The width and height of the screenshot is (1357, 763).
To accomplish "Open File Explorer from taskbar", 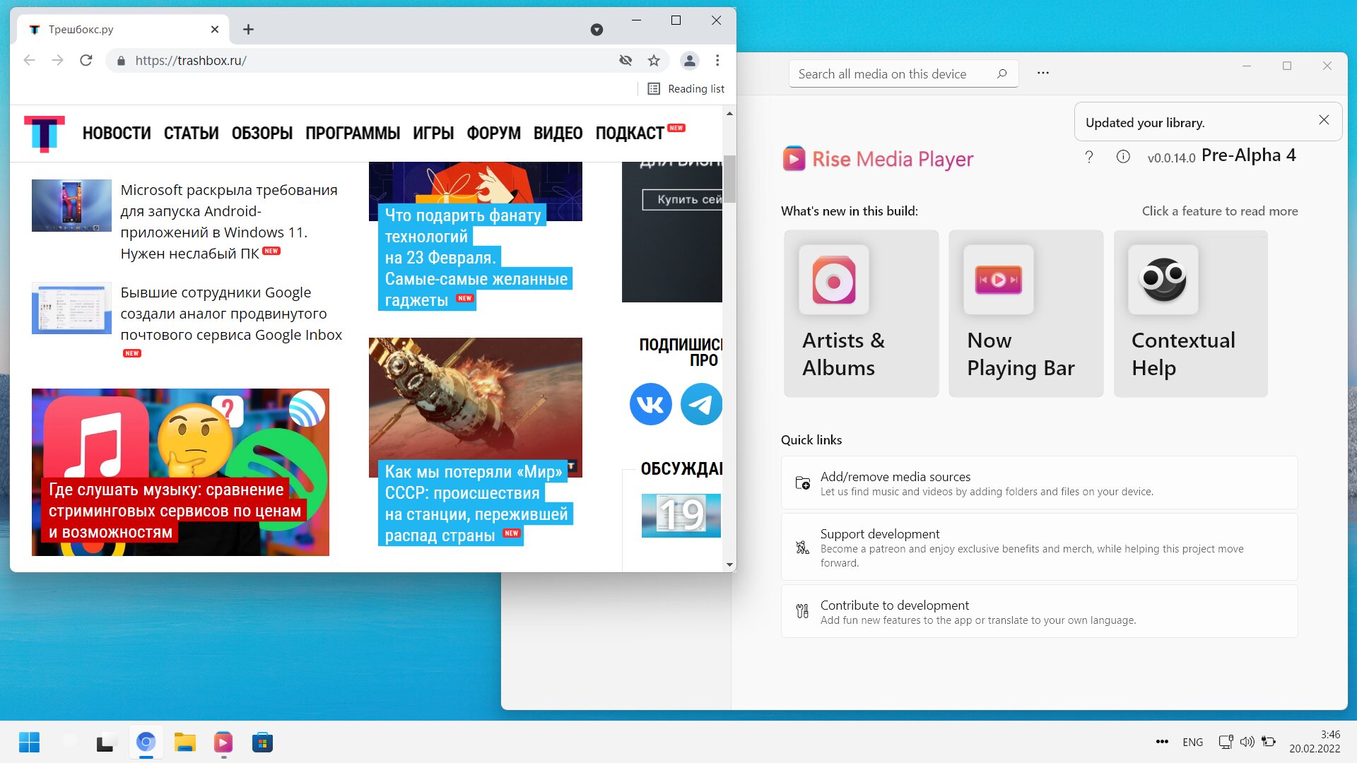I will (x=184, y=743).
